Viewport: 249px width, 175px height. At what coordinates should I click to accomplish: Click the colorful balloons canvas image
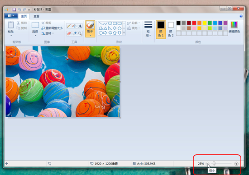coord(62,82)
